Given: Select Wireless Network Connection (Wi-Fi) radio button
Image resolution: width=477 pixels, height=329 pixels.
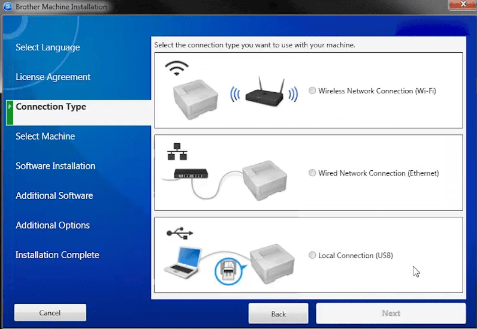Looking at the screenshot, I should (312, 90).
